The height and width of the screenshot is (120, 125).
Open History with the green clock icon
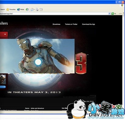pyautogui.click(x=27, y=9)
